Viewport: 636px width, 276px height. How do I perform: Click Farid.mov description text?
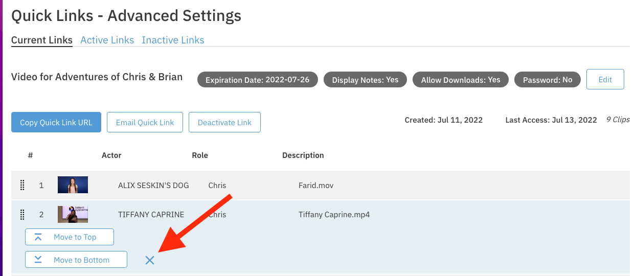tap(316, 185)
